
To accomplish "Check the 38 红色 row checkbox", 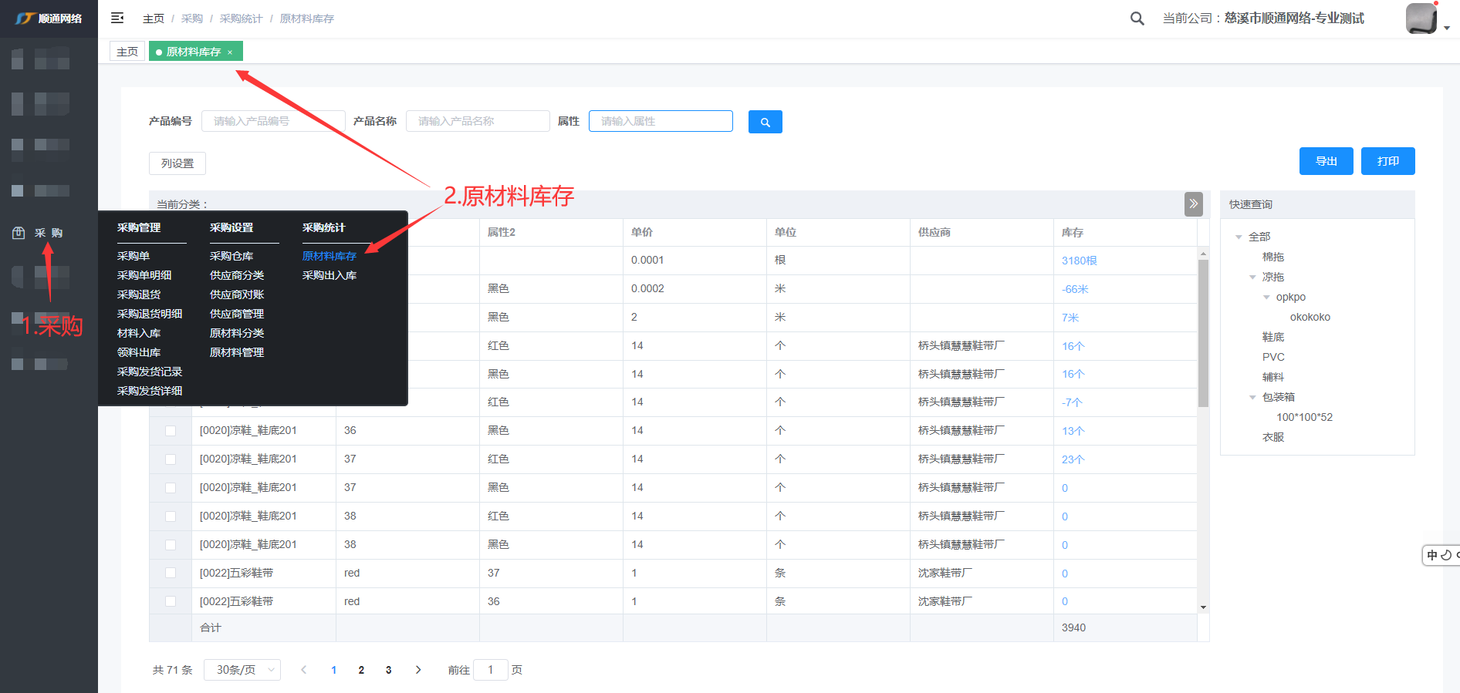I will tap(171, 516).
